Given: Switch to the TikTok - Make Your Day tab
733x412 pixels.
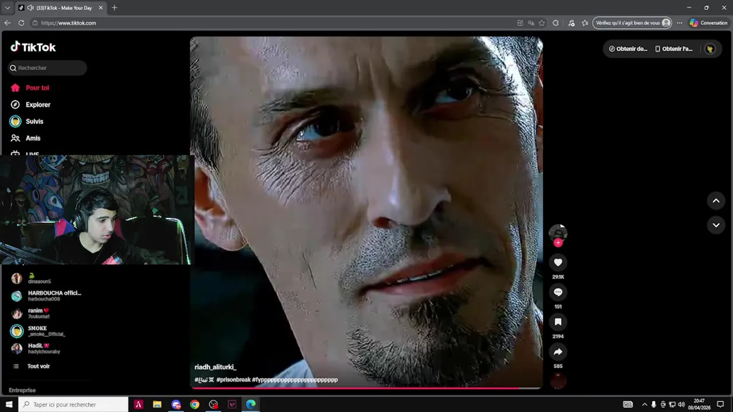Looking at the screenshot, I should click(60, 7).
